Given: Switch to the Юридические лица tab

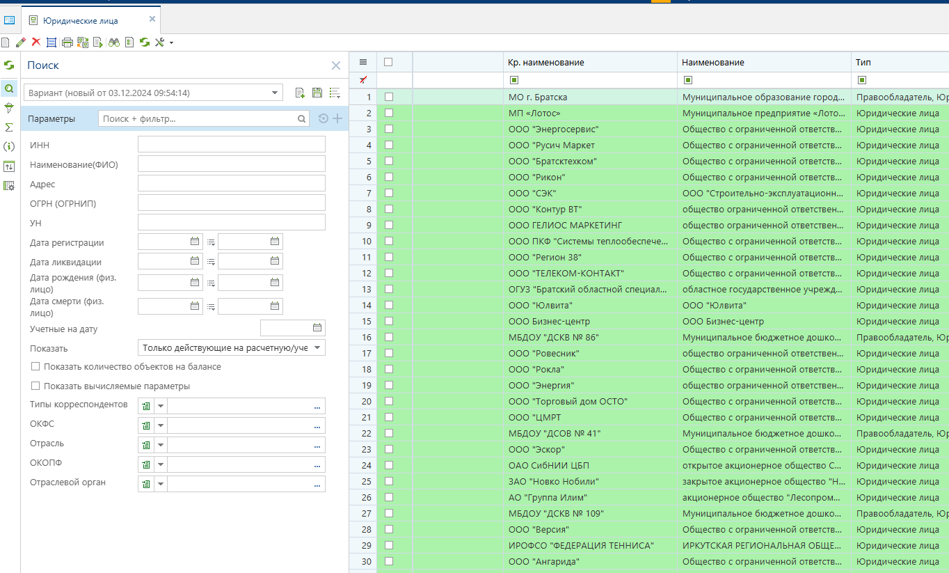Looking at the screenshot, I should 81,21.
